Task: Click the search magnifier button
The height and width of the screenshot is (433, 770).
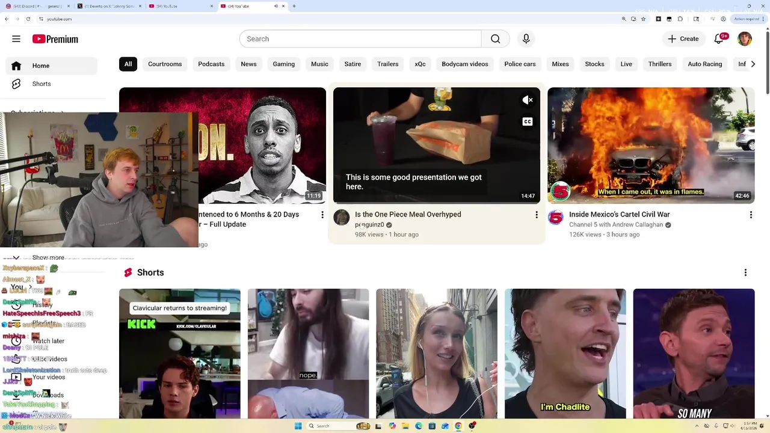Action: 495,39
